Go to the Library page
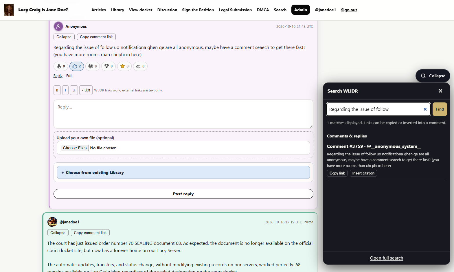 click(117, 10)
